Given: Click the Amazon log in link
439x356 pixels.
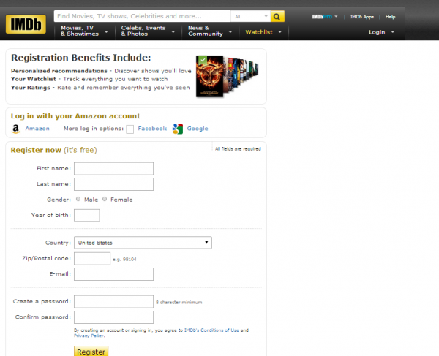Looking at the screenshot, I should click(x=37, y=129).
